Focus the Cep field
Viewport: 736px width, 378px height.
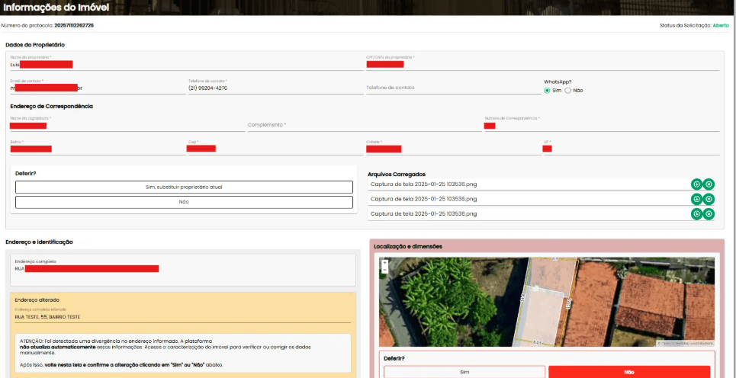275,147
